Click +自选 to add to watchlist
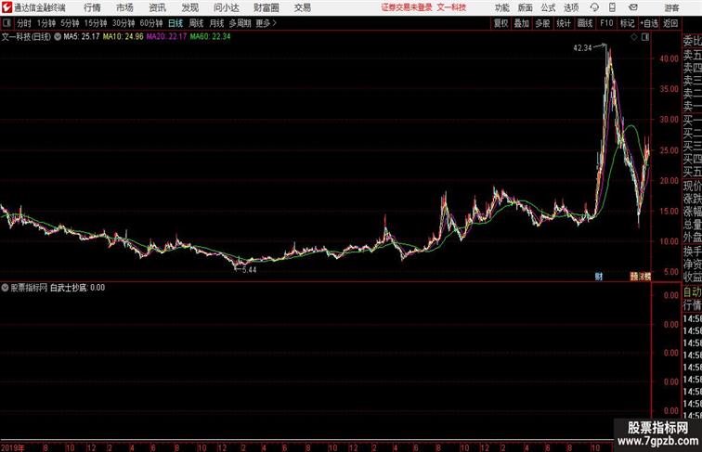This screenshot has width=702, height=452. pos(649,23)
